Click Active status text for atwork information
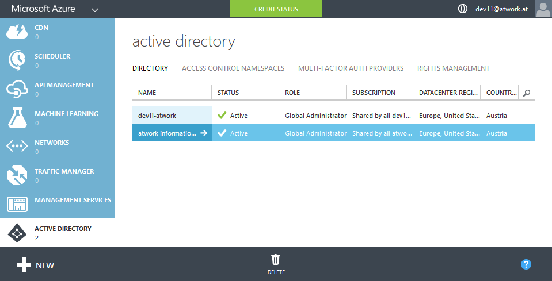Image resolution: width=552 pixels, height=281 pixels. pos(239,133)
